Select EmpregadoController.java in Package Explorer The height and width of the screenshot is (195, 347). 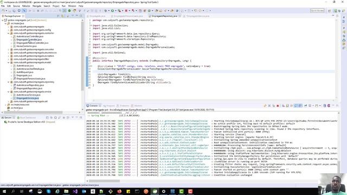[x=29, y=40]
